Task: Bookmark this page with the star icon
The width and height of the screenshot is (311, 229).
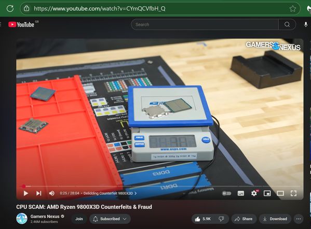Action: tap(292, 8)
